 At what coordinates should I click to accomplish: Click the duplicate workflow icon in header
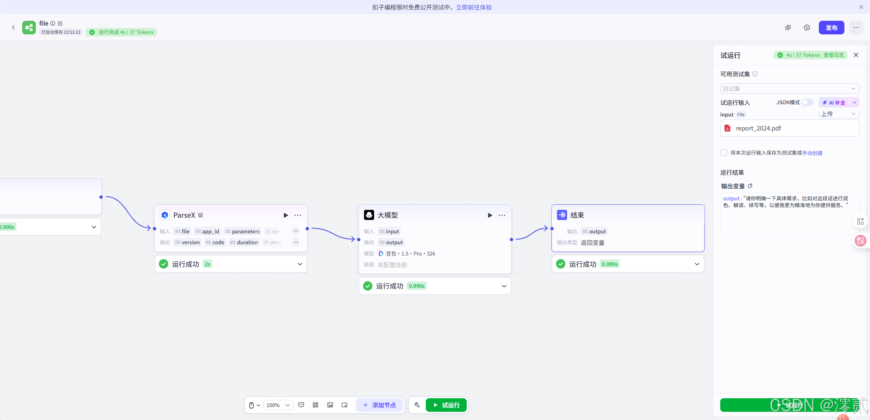click(x=788, y=28)
